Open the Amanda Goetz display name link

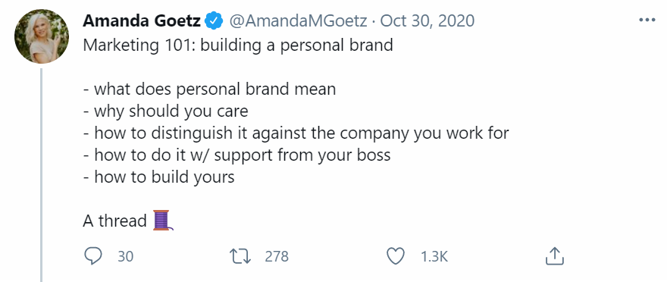point(142,20)
